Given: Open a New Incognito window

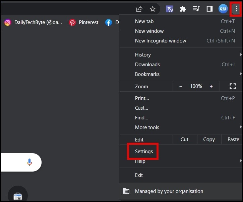Looking at the screenshot, I should coord(181,41).
